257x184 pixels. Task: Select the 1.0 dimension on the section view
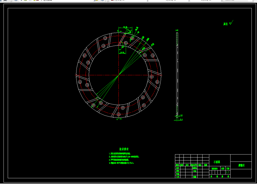(x=181, y=115)
